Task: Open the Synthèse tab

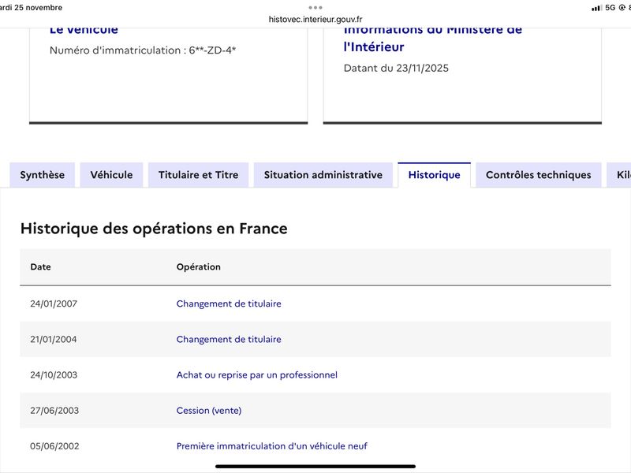Action: (x=43, y=175)
